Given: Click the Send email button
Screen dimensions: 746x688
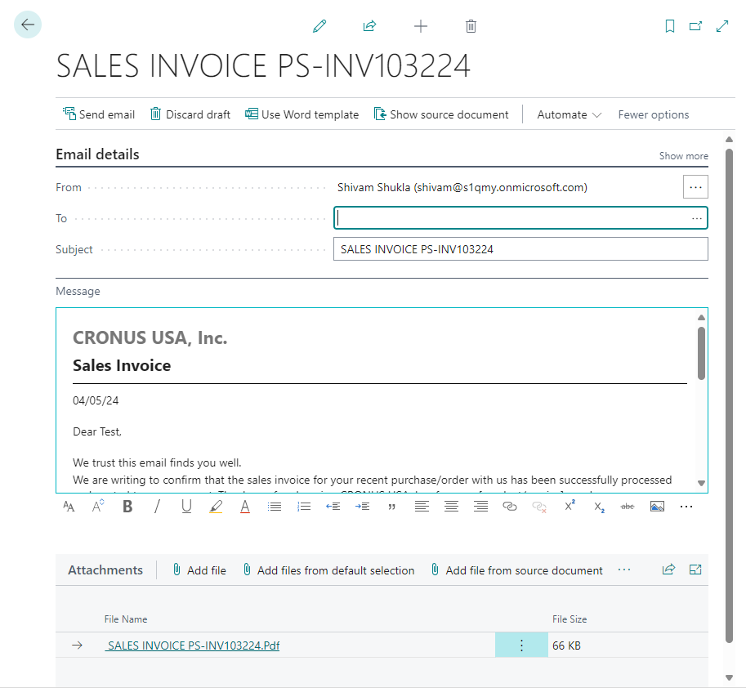Looking at the screenshot, I should pos(99,114).
